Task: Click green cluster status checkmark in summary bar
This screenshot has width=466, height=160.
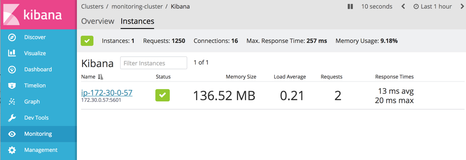Action: coord(87,41)
